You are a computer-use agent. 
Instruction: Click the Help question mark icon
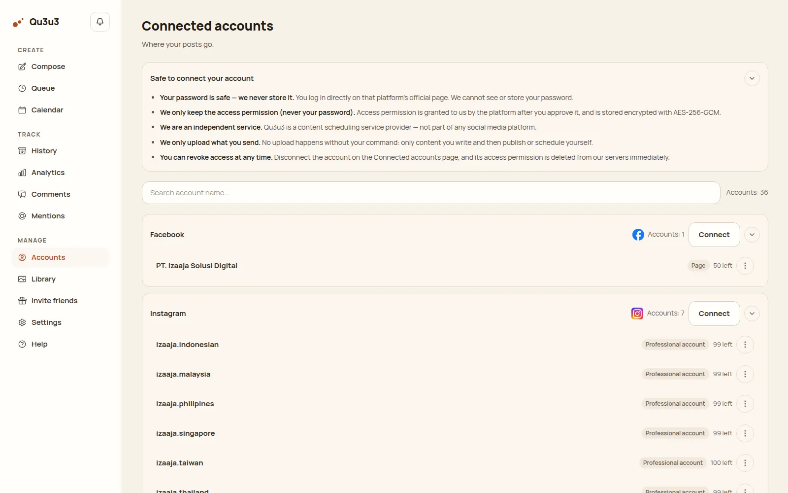[x=22, y=344]
